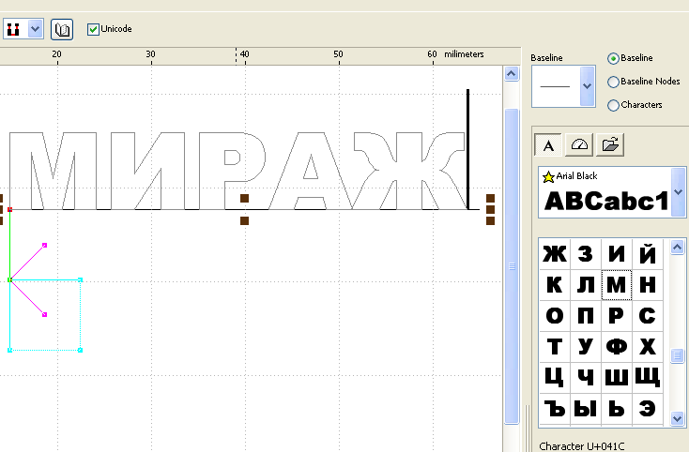The width and height of the screenshot is (689, 452).
Task: Pick the Cyrillic letter Ж in character grid
Action: tap(555, 255)
